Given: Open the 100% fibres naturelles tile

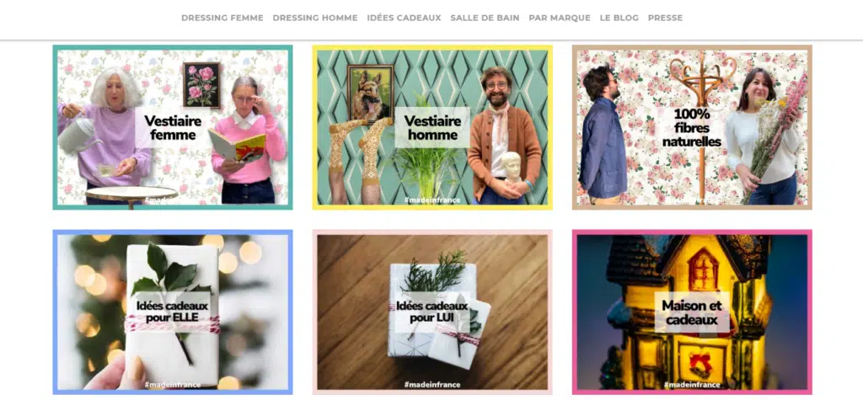Looking at the screenshot, I should [692, 127].
